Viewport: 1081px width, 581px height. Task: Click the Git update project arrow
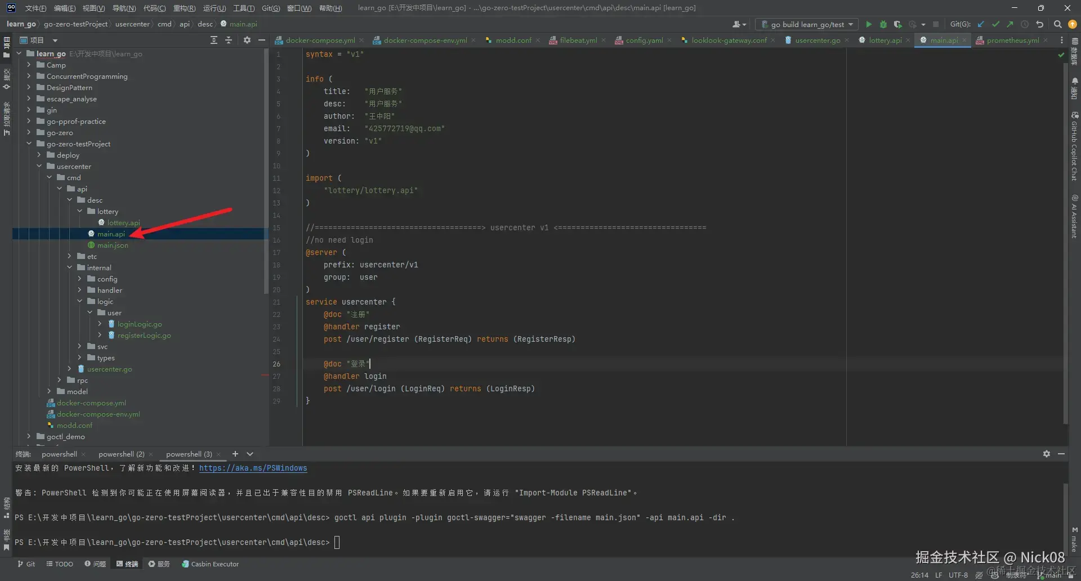[981, 24]
